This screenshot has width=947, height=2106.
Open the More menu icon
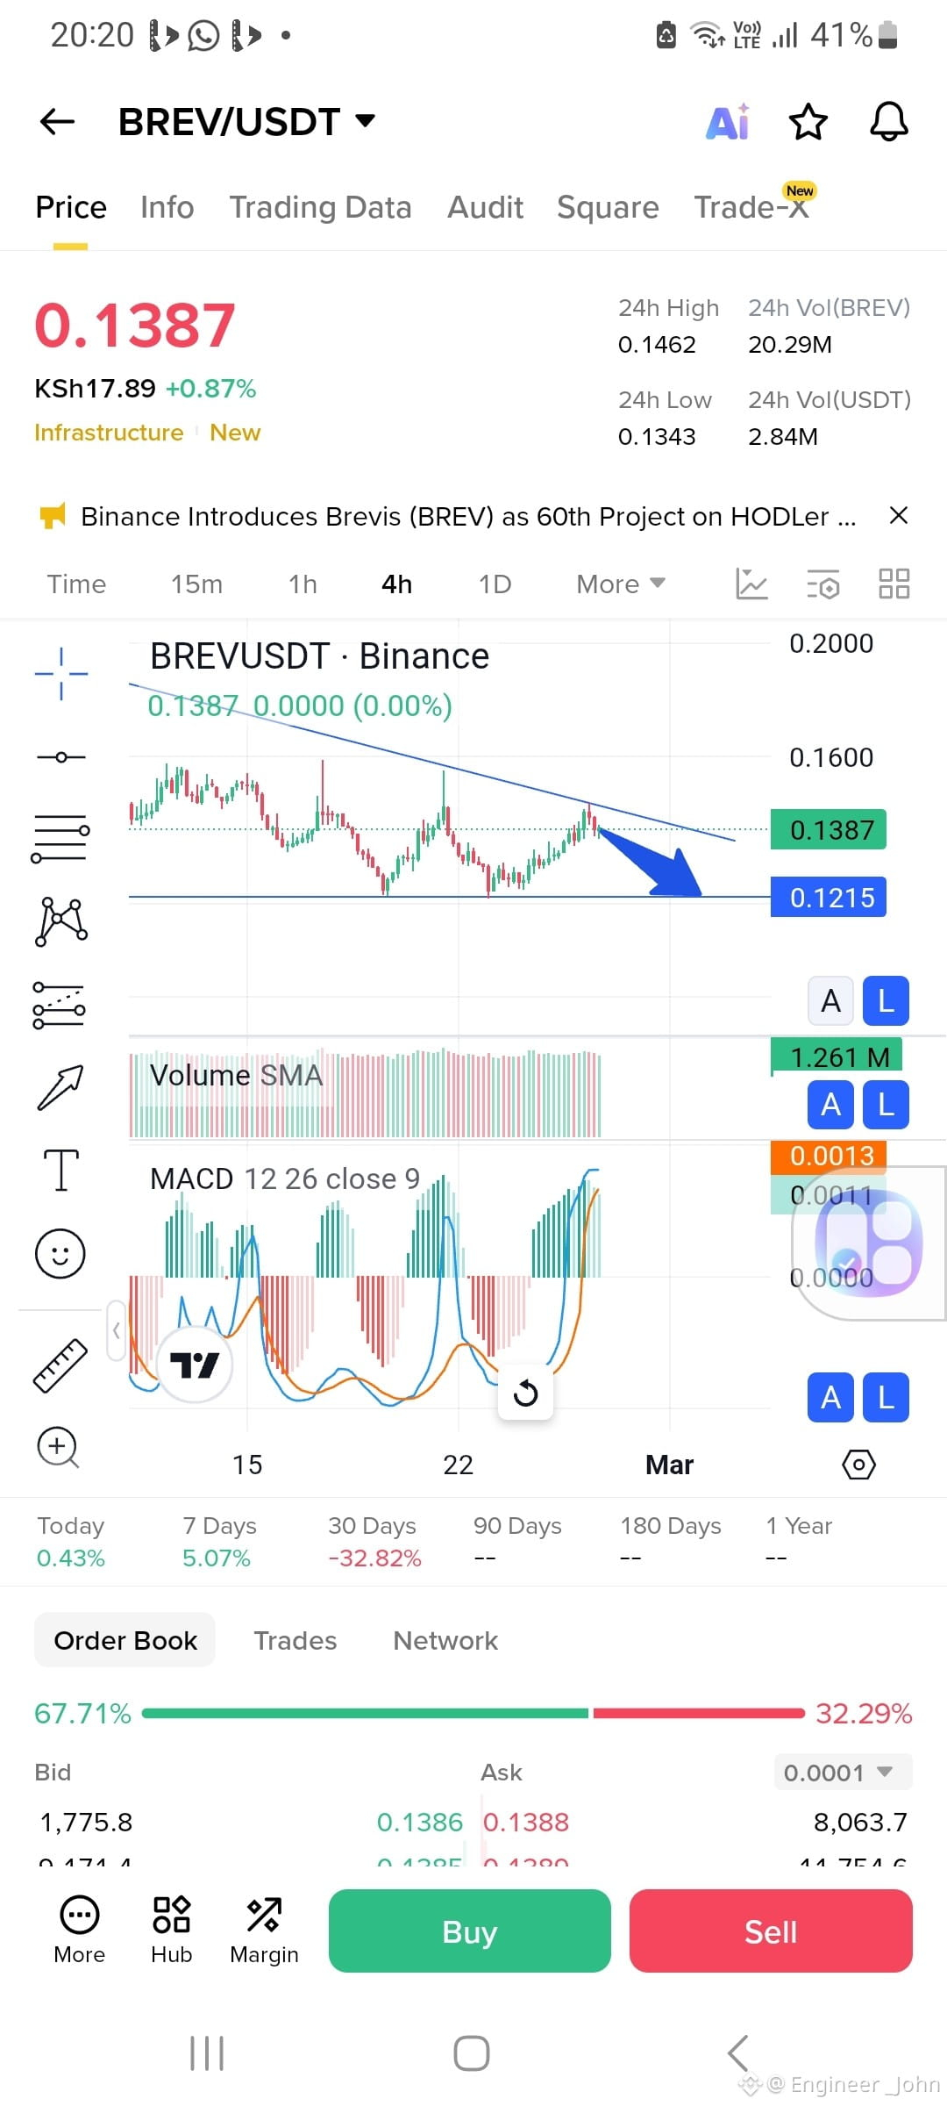(80, 1930)
